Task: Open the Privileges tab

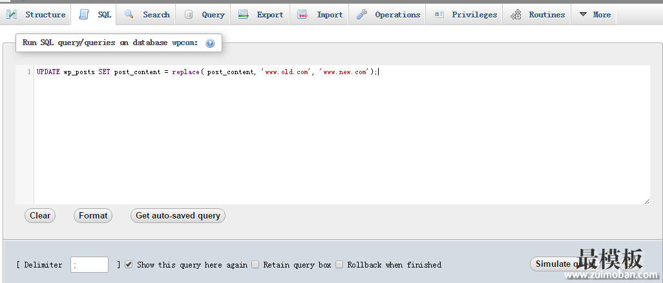Action: tap(465, 15)
